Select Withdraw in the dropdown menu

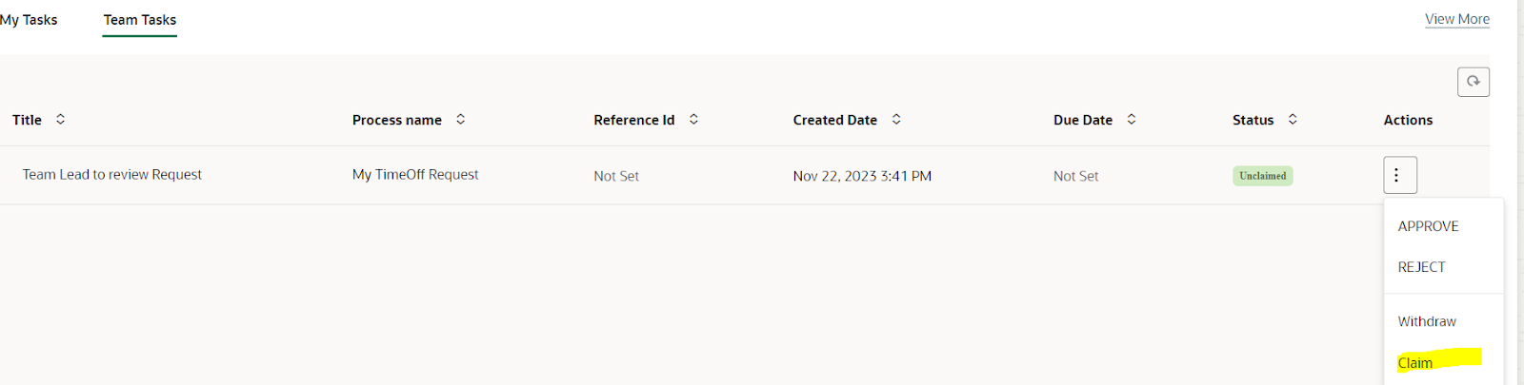coord(1427,321)
